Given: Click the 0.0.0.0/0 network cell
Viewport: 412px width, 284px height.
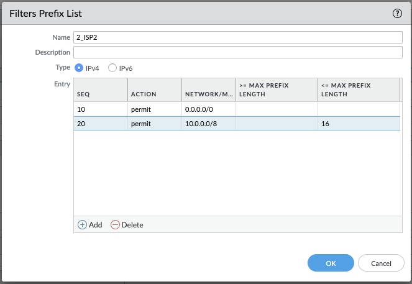Looking at the screenshot, I should [209, 109].
